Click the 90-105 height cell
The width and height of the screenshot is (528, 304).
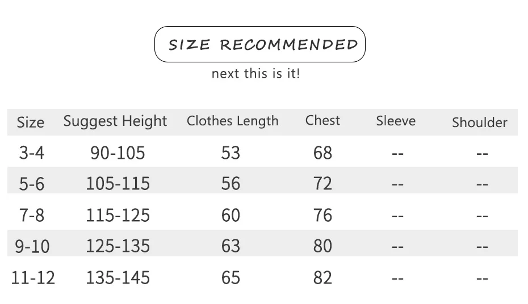tap(118, 153)
